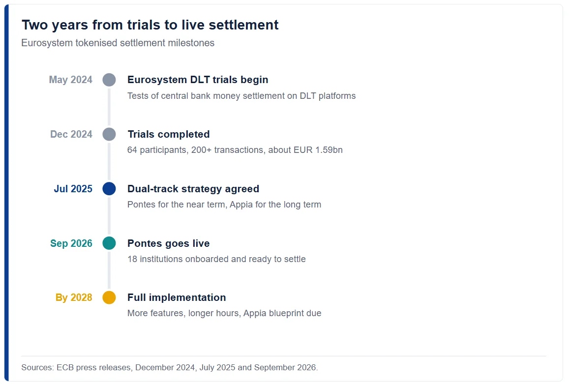Viewport: 569px width, 384px height.
Task: Click the yellow By 2028 marker
Action: tap(109, 297)
